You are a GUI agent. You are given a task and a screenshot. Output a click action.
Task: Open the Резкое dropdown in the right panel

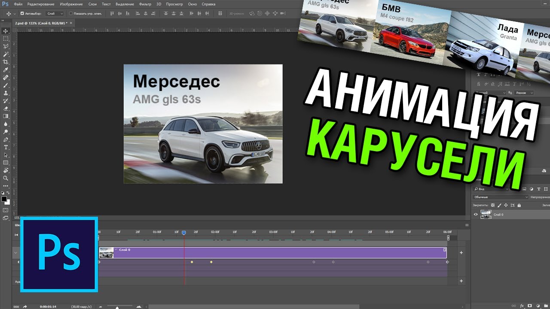click(524, 93)
